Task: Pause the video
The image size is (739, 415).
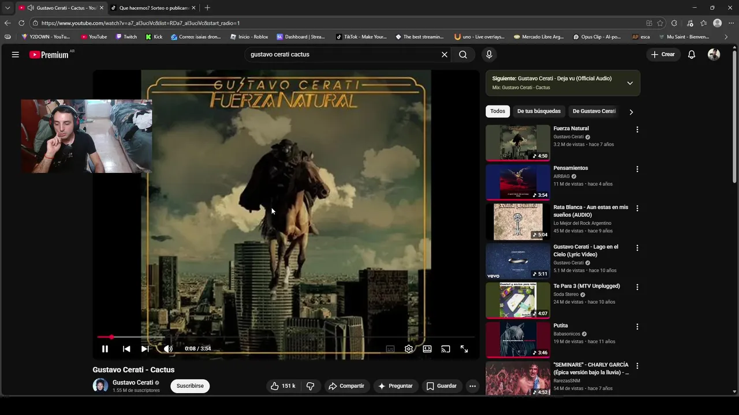Action: (x=105, y=349)
